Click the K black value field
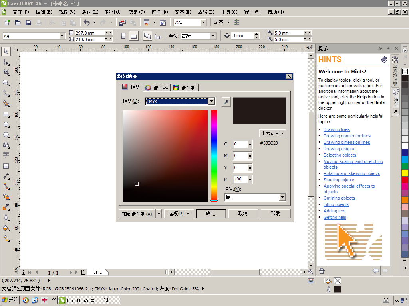409x306 pixels. point(240,179)
